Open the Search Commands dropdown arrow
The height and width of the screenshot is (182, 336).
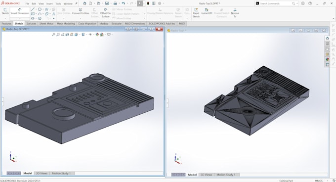coord(297,3)
